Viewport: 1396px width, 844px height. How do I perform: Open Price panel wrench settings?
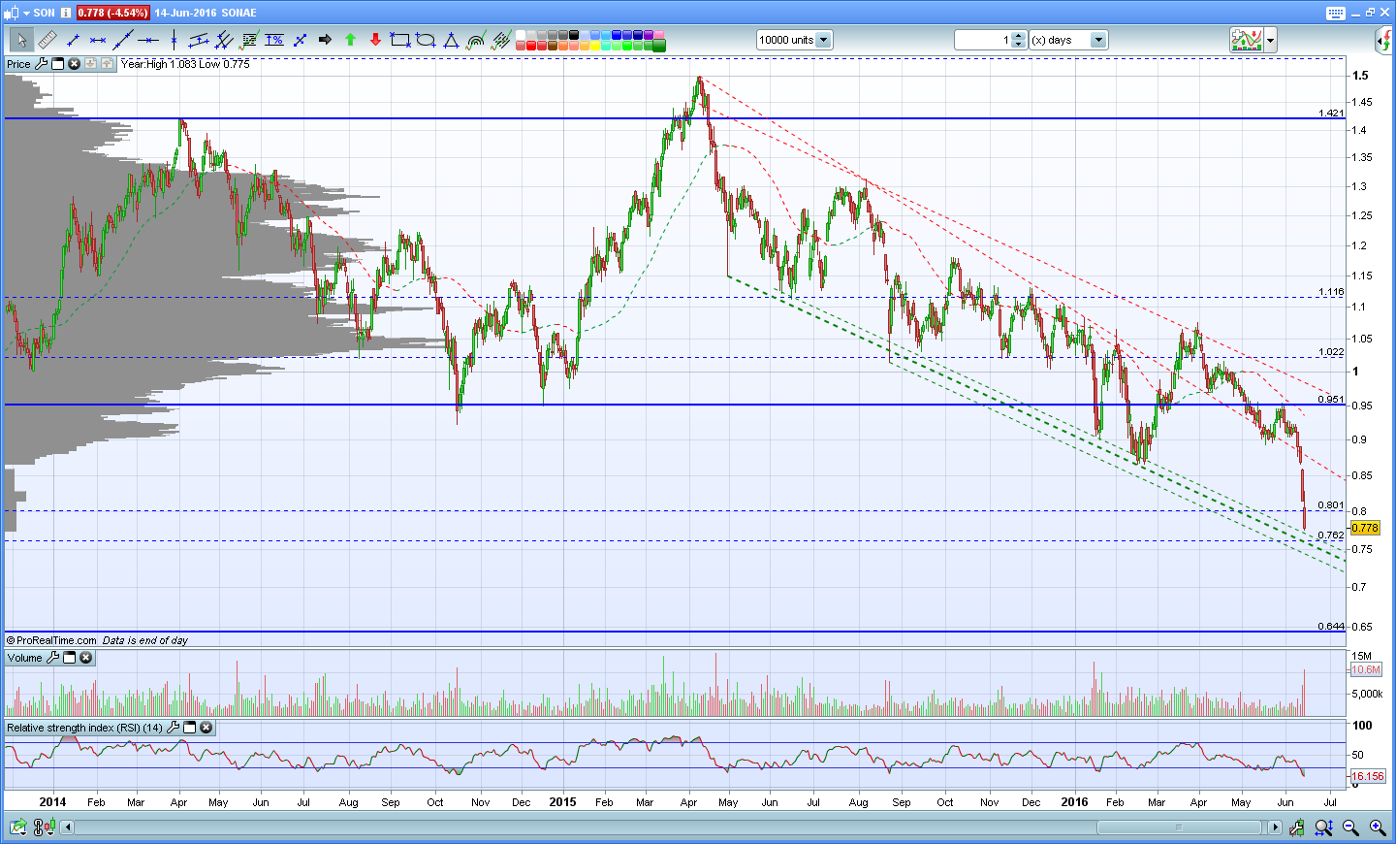41,64
